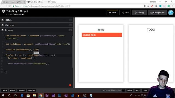Open pen in new window icon in footer
175x98 pixels.
click(123, 90)
